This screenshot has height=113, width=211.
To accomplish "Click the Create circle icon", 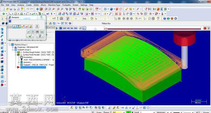I will pos(16,14).
